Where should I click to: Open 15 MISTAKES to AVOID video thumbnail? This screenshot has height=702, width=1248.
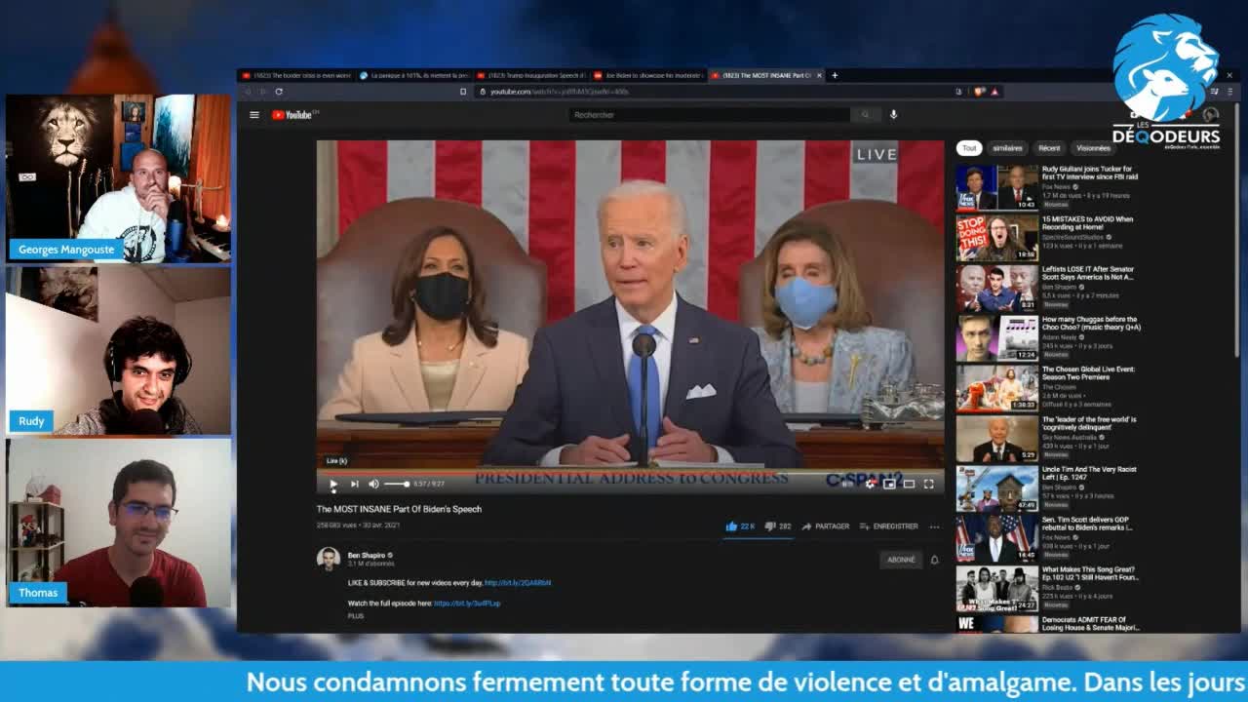(996, 238)
